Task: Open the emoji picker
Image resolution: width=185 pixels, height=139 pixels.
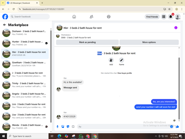Action: click(x=172, y=126)
